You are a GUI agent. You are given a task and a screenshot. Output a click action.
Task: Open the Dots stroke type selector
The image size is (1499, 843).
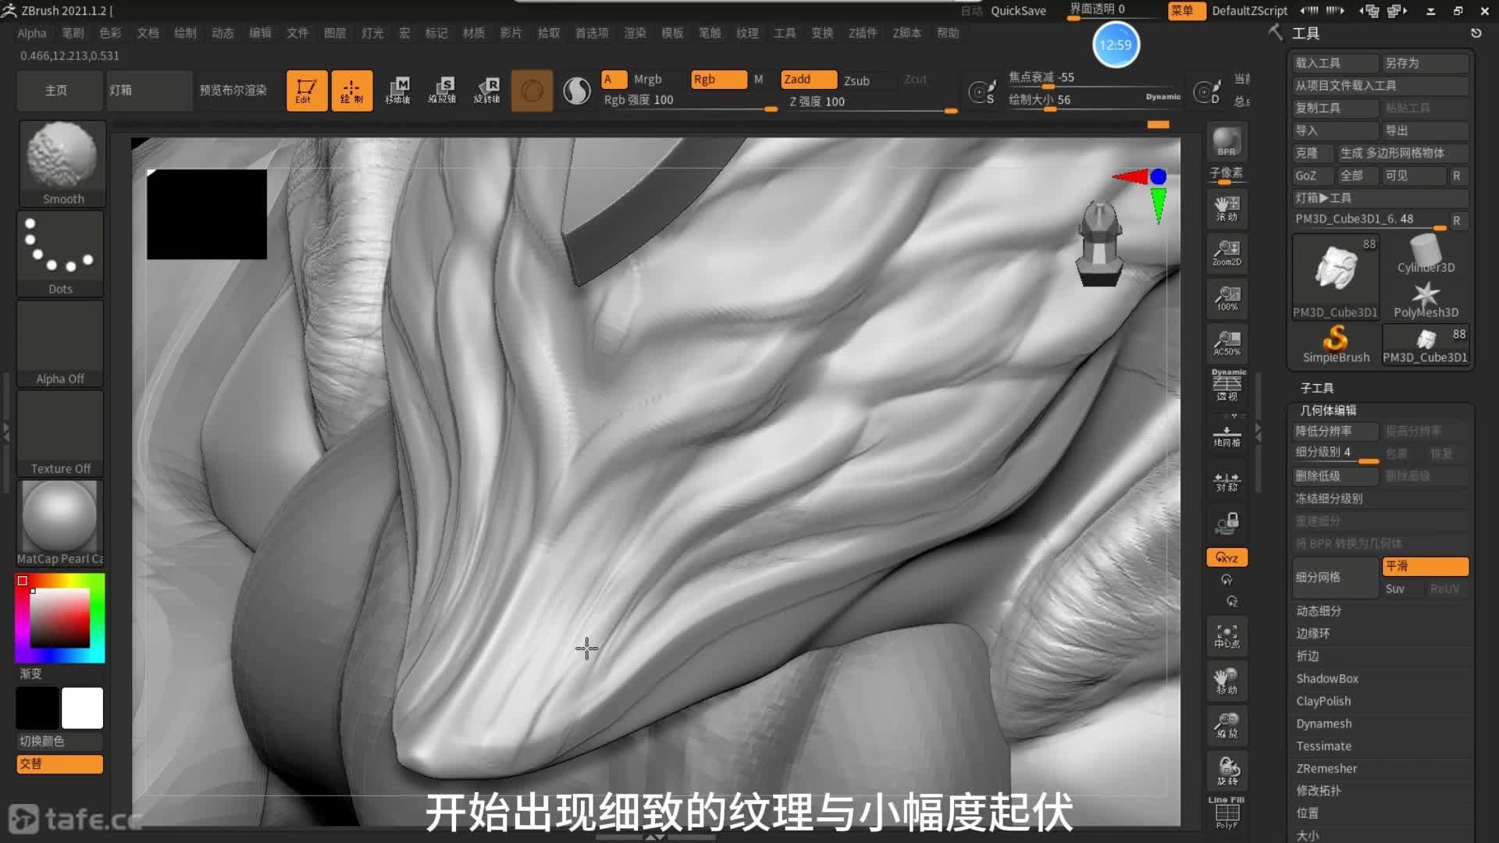(60, 254)
